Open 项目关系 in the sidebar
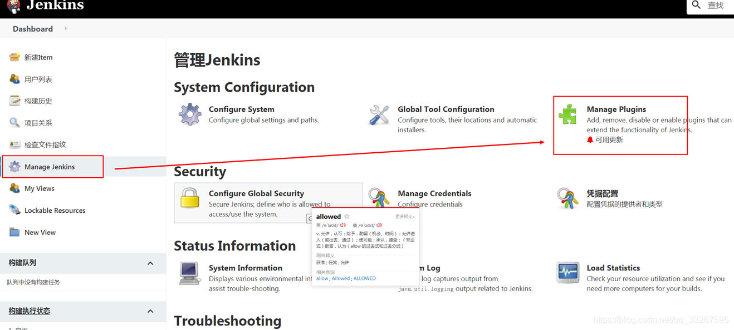 click(x=38, y=123)
